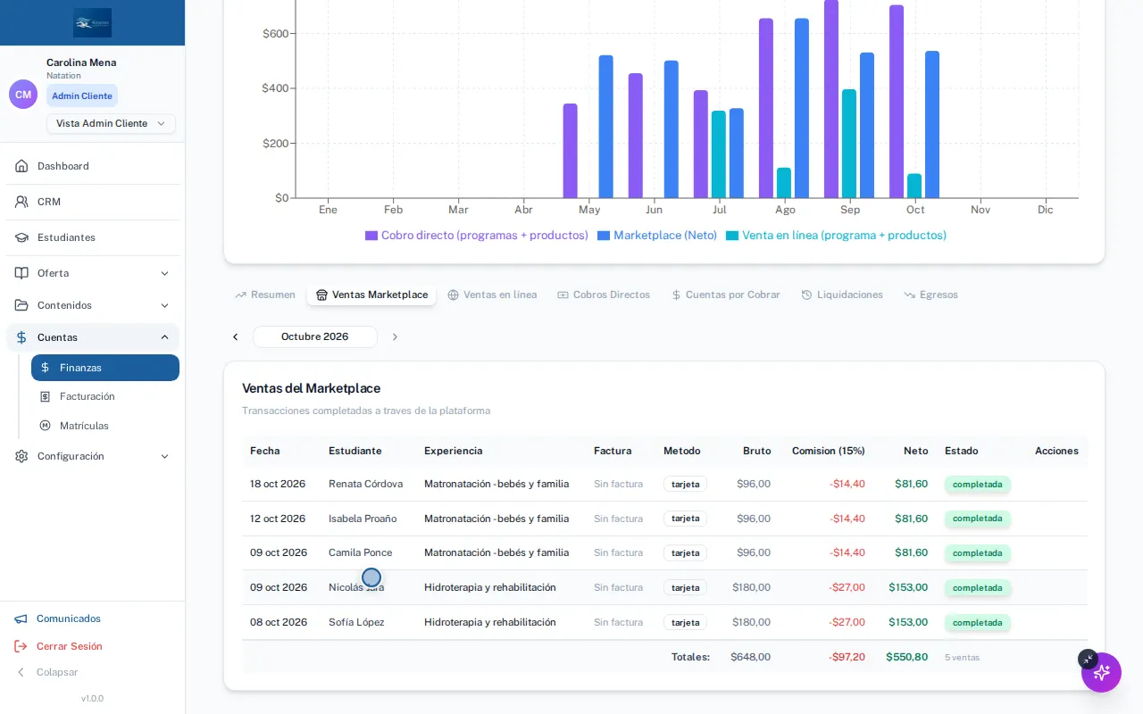This screenshot has width=1143, height=714.
Task: Click the Sofía López table row
Action: click(664, 622)
